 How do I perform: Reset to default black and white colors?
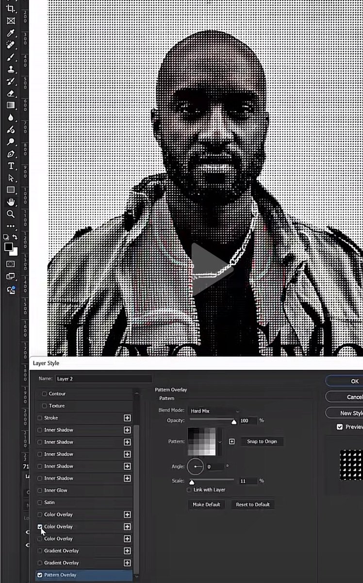[6, 237]
